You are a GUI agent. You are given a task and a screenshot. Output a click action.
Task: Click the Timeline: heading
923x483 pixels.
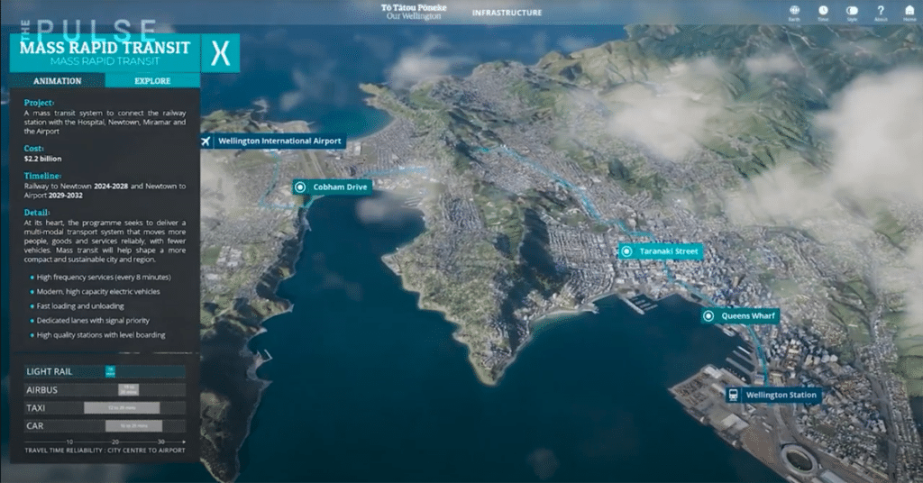[42, 176]
